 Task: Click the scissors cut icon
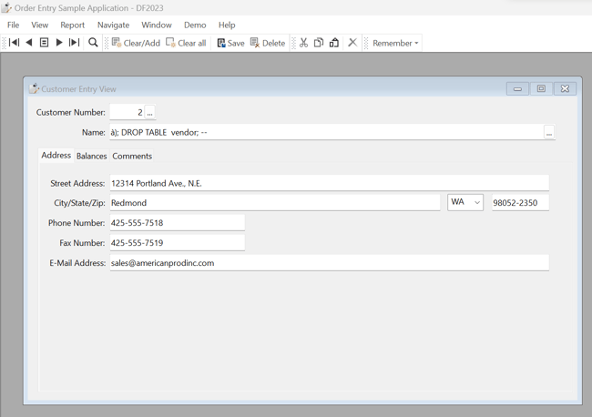pos(303,43)
